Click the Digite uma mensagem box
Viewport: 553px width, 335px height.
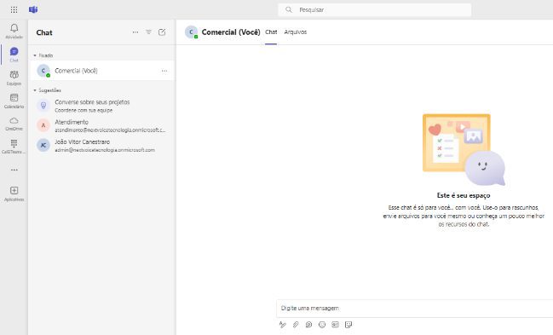(x=414, y=309)
